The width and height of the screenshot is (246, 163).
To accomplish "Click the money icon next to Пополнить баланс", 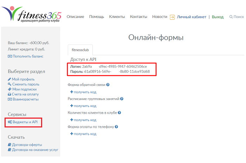I will [10, 56].
